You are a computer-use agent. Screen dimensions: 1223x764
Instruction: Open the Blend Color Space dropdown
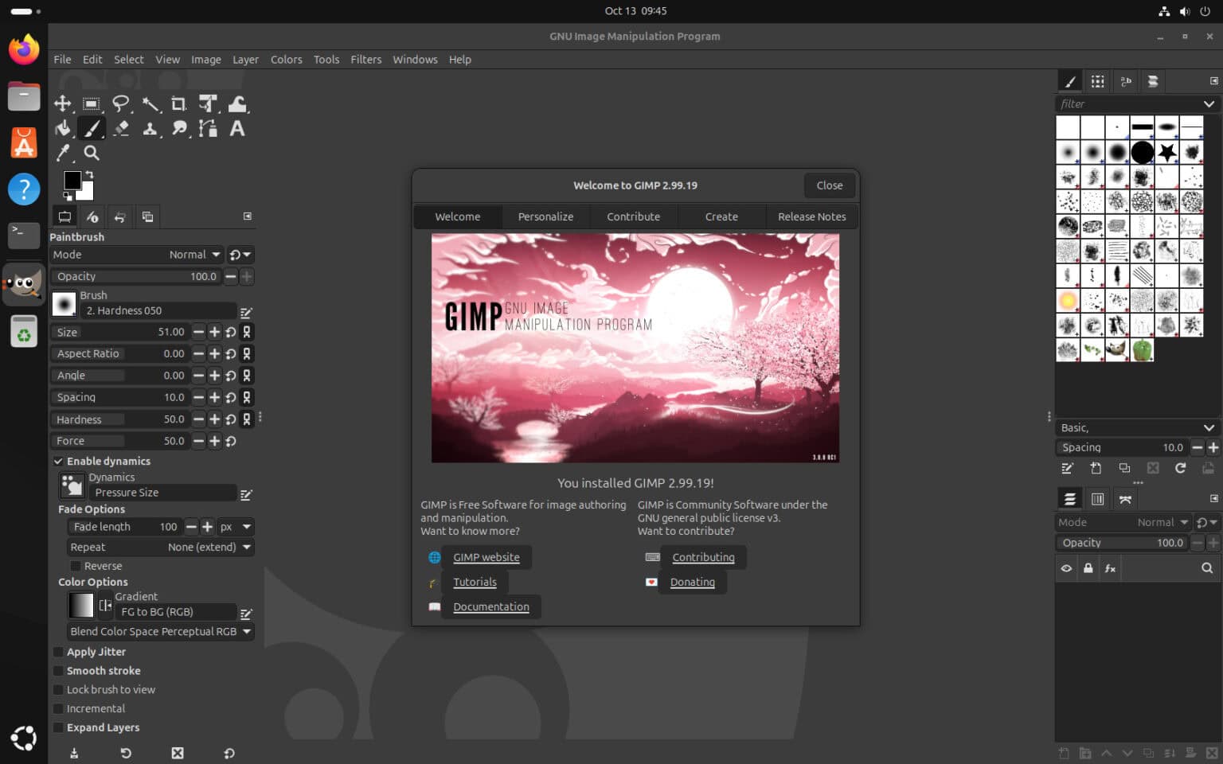[161, 632]
